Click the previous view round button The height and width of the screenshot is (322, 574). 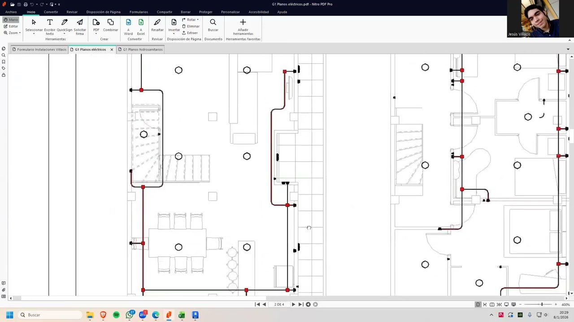click(x=308, y=305)
